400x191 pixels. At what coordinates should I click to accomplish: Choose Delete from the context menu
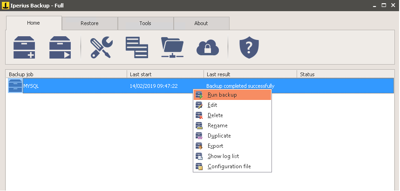232,115
